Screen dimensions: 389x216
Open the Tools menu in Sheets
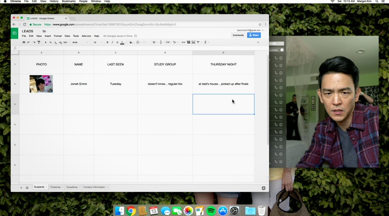click(x=75, y=36)
